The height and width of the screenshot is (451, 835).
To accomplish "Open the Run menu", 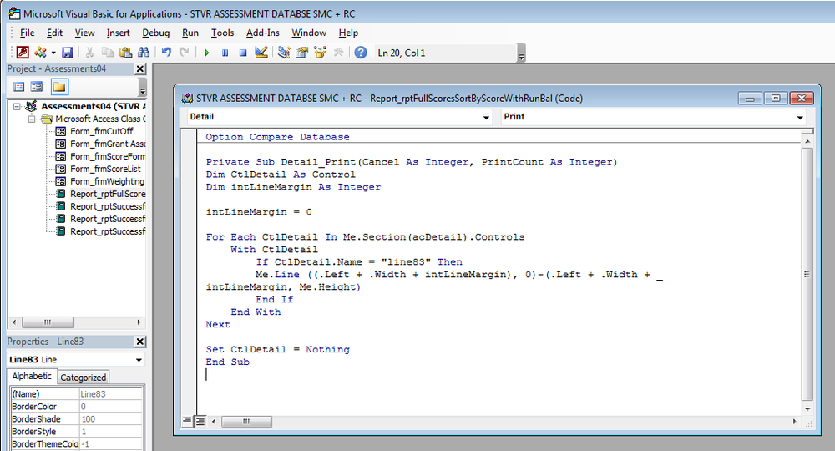I will click(x=190, y=33).
